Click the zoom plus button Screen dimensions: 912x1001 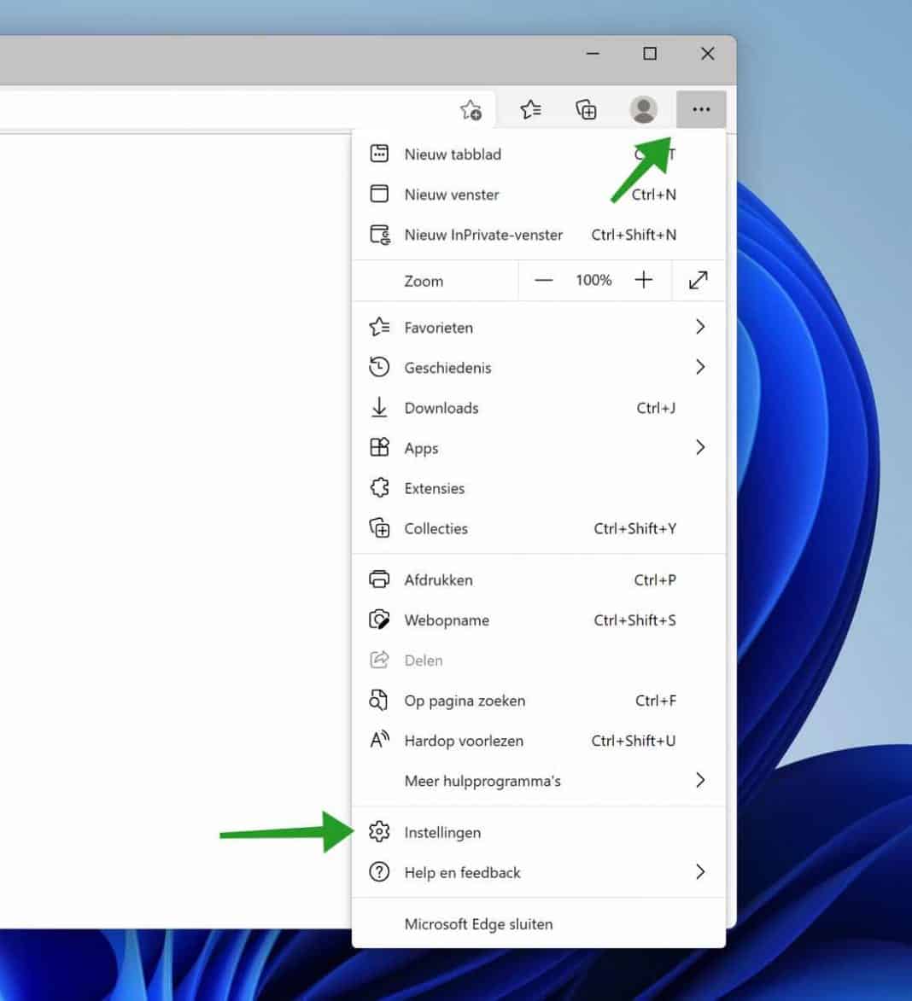pos(644,280)
